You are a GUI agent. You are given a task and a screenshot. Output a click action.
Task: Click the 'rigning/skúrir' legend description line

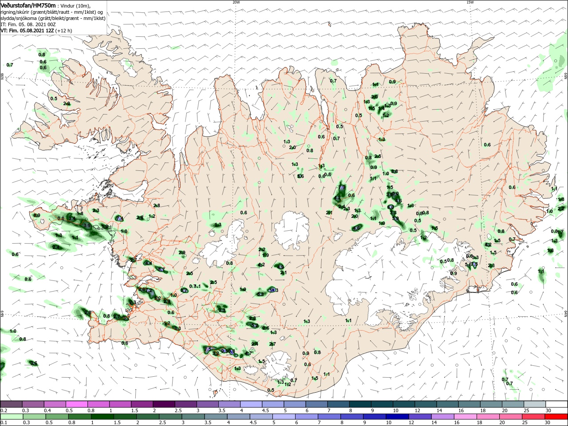pyautogui.click(x=51, y=12)
